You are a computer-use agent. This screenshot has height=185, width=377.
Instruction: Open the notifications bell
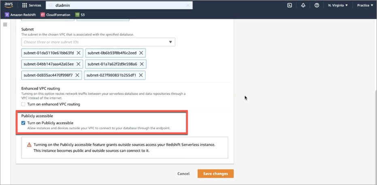pyautogui.click(x=303, y=5)
